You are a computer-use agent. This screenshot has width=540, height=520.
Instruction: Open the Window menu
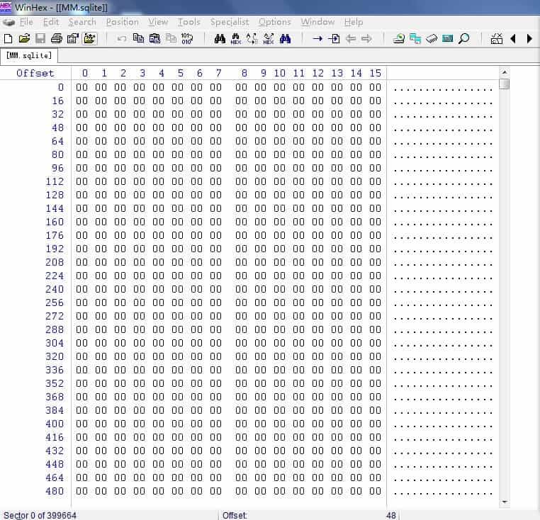pos(317,22)
